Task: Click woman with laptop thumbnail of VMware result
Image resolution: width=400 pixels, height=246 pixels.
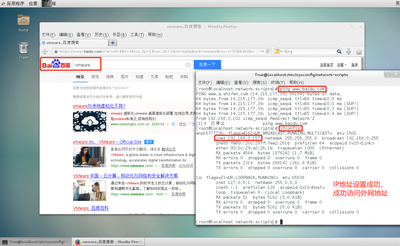Action: [x=90, y=157]
